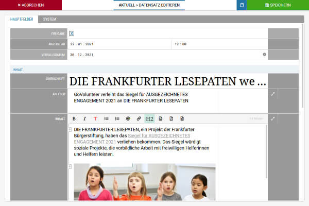Click the Inhalt editor vertical scrollbar

266,151
